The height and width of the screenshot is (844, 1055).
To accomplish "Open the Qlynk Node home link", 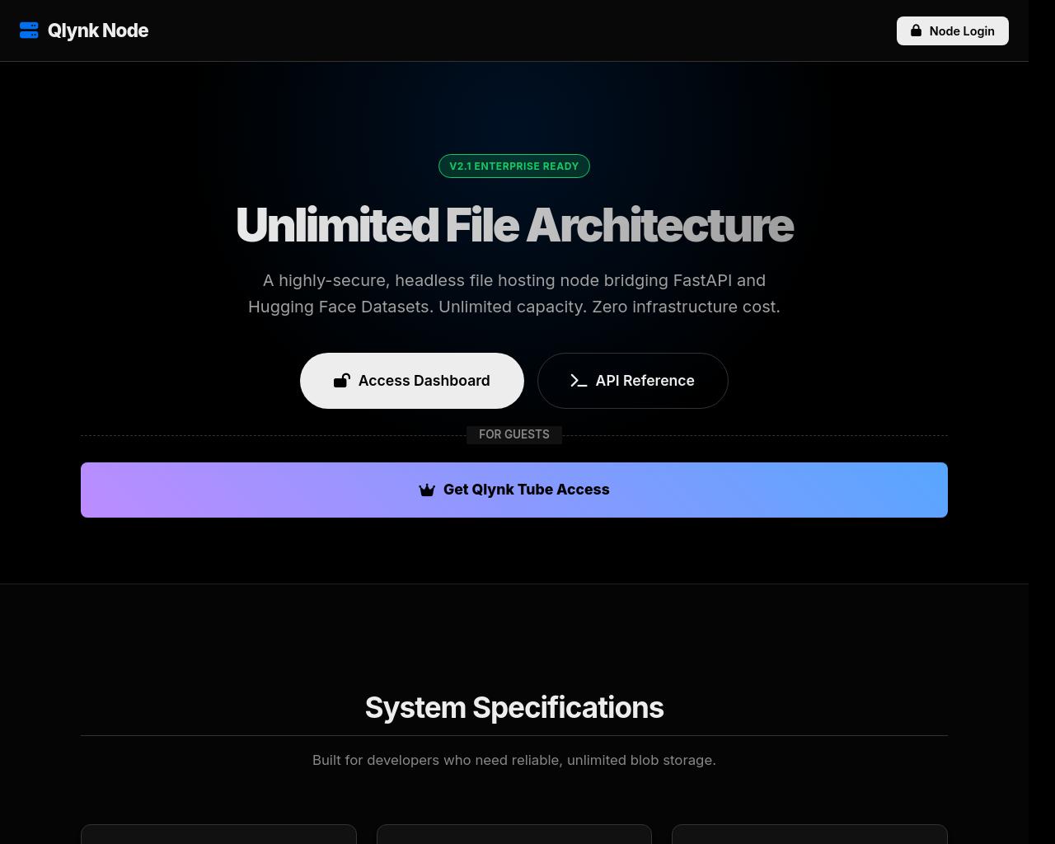I will (x=84, y=30).
